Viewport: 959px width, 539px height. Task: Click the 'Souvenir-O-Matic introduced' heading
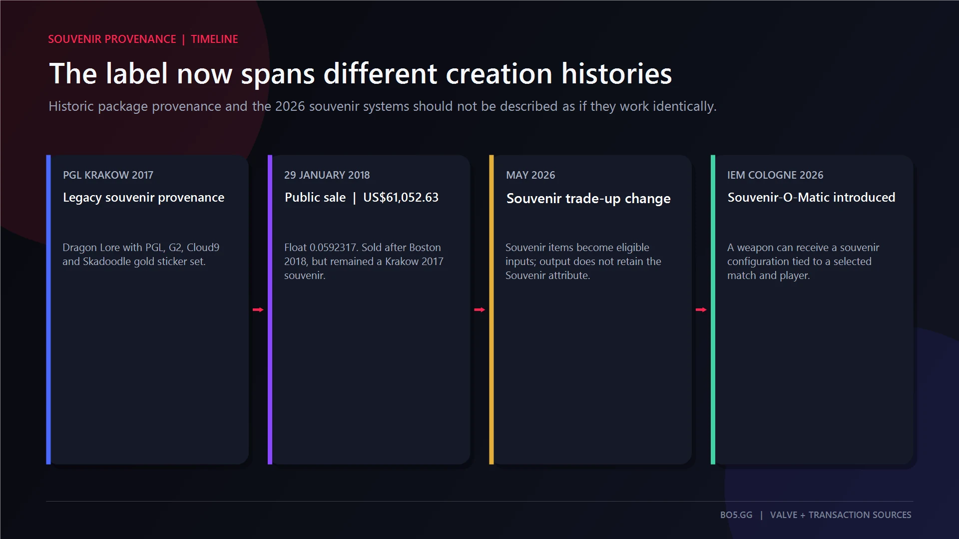811,198
